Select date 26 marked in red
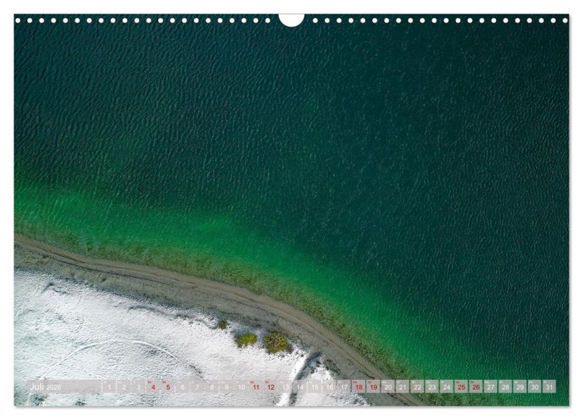Screen dimensions: 583x420 (x=476, y=386)
